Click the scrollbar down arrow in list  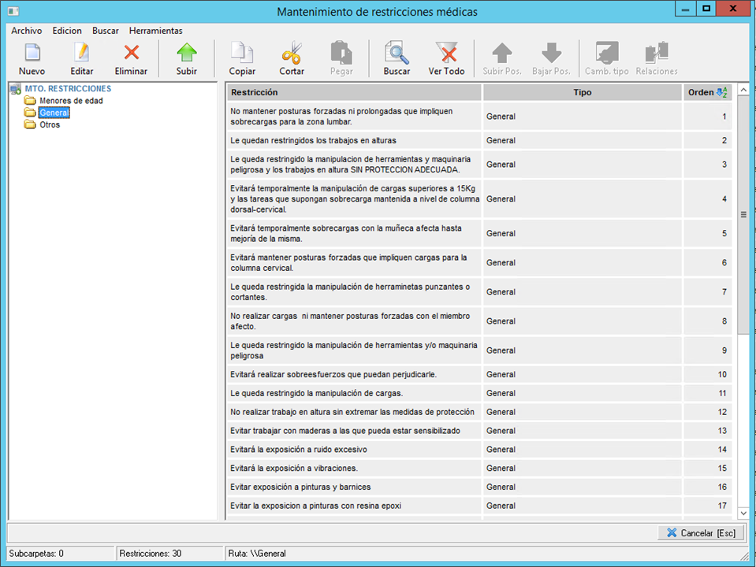tap(743, 513)
